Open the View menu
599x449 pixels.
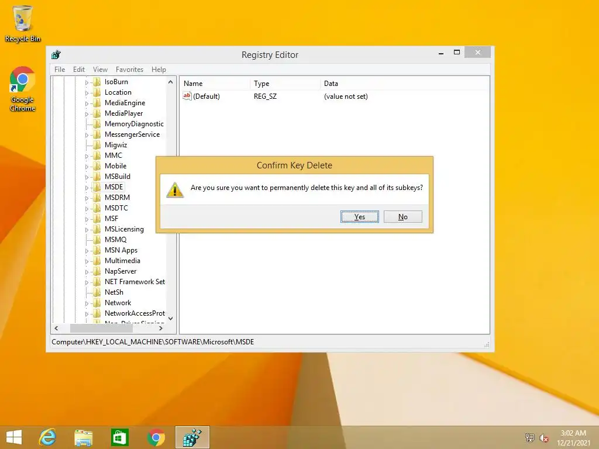click(100, 70)
